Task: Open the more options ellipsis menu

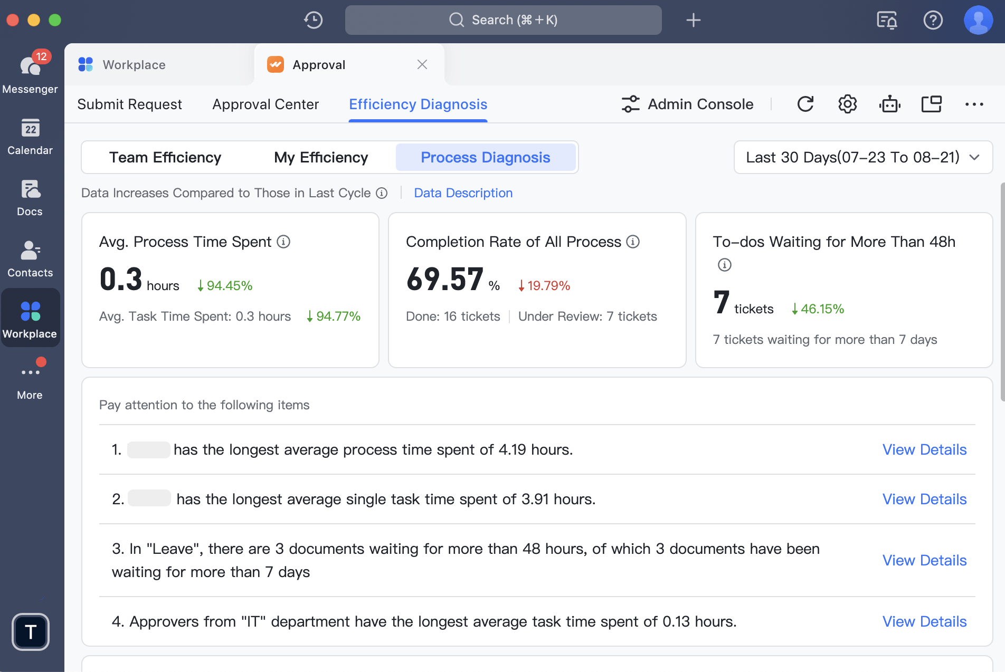Action: [974, 104]
